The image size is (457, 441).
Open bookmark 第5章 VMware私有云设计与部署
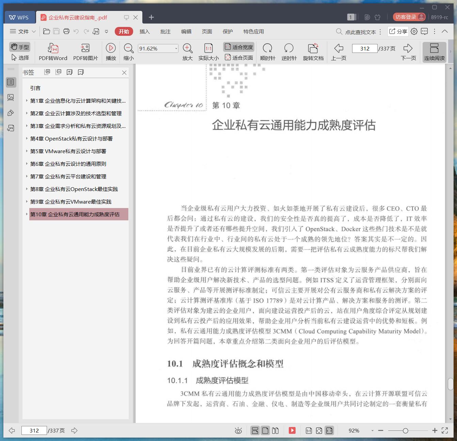68,151
